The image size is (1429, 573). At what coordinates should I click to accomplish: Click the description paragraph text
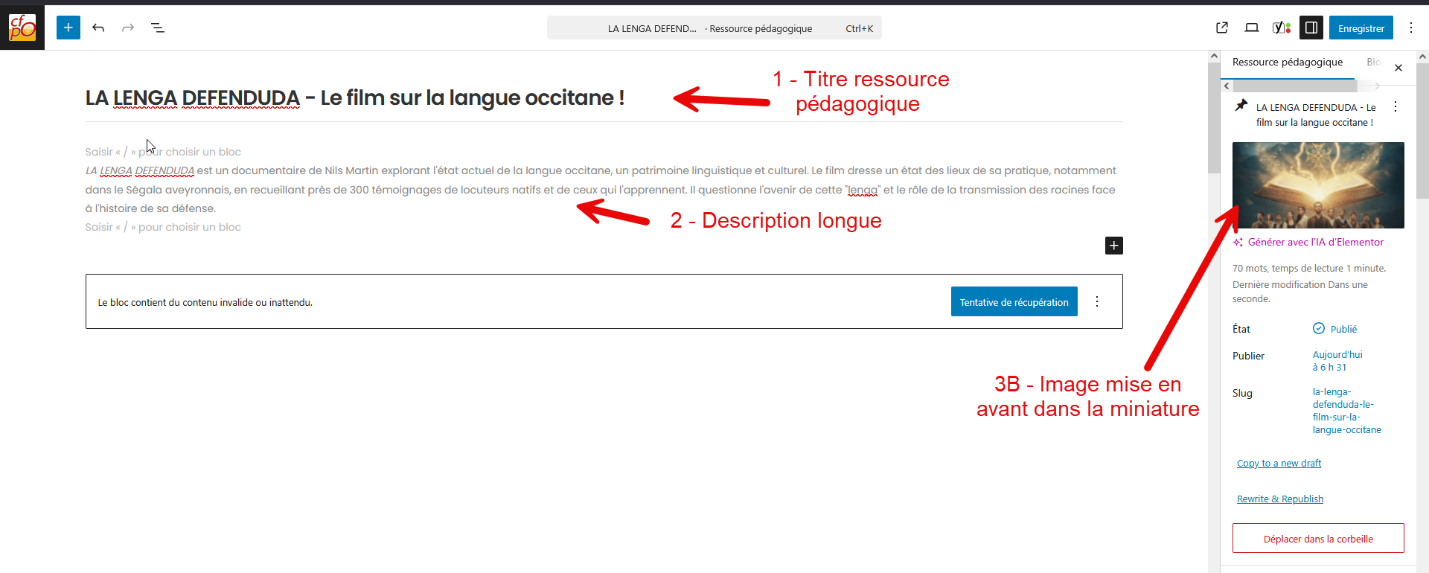pos(603,190)
